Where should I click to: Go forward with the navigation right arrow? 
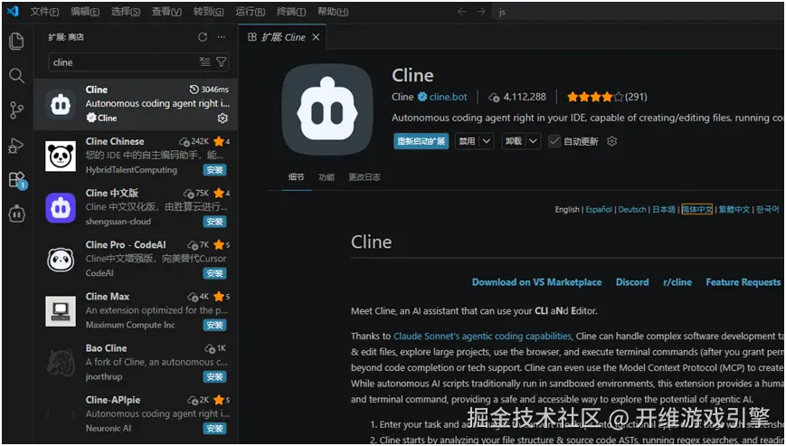pyautogui.click(x=481, y=12)
